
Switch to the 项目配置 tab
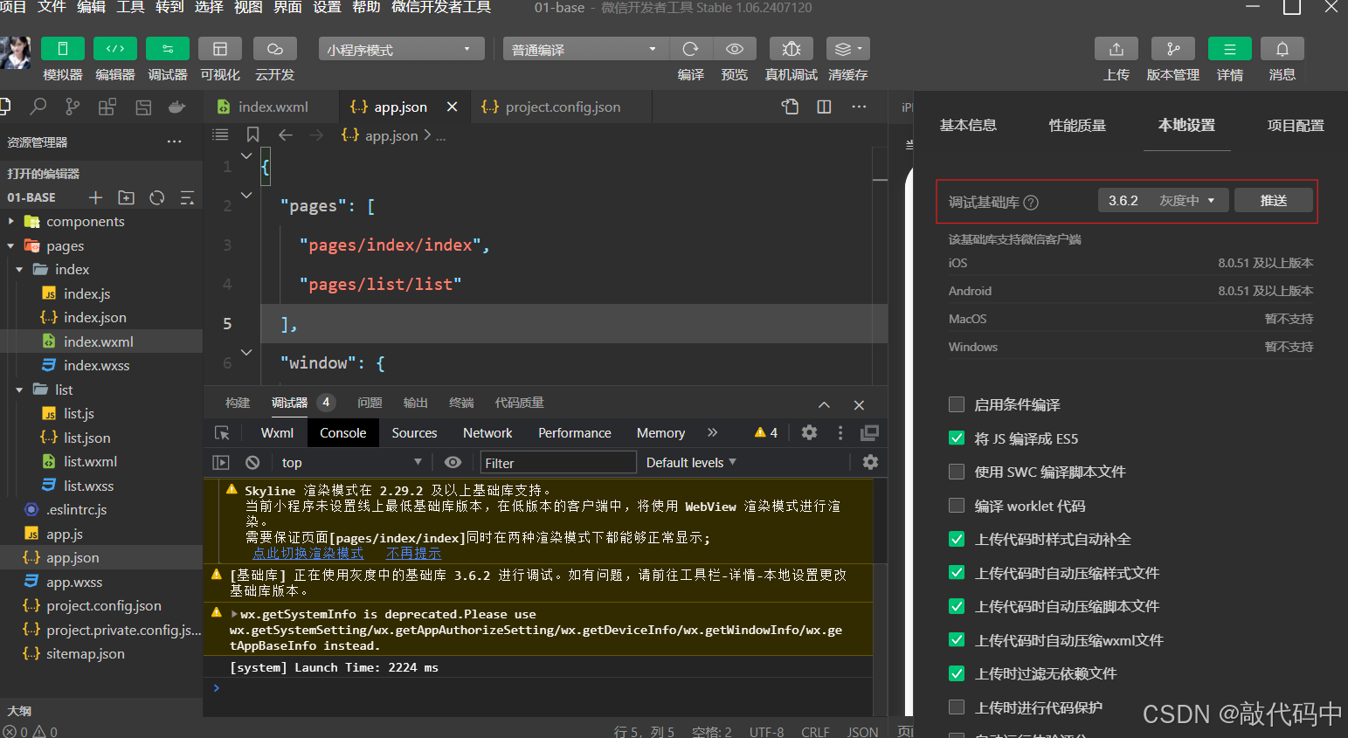[x=1296, y=125]
